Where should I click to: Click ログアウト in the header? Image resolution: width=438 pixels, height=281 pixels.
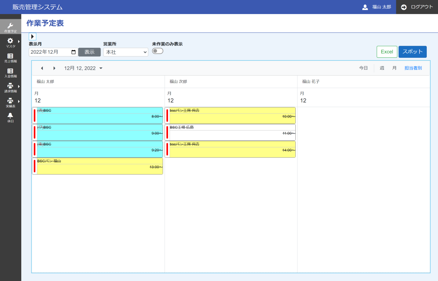click(x=422, y=7)
